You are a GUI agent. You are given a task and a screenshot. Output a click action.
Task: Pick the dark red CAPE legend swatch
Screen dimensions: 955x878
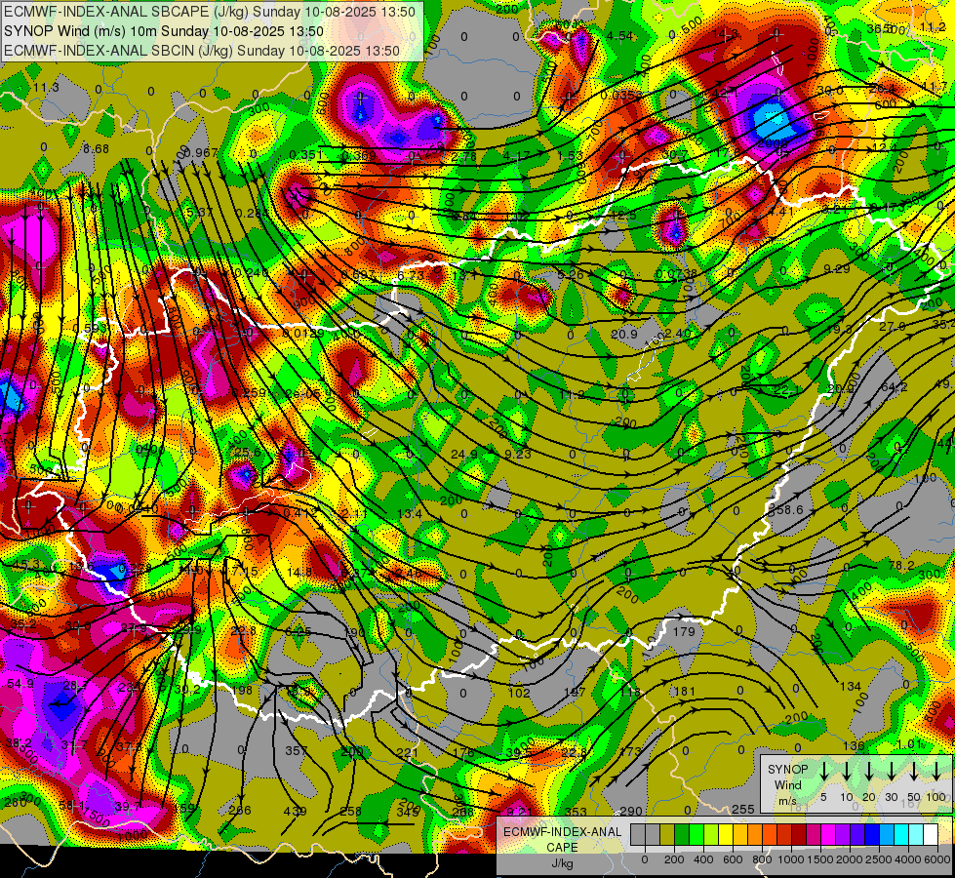point(799,834)
